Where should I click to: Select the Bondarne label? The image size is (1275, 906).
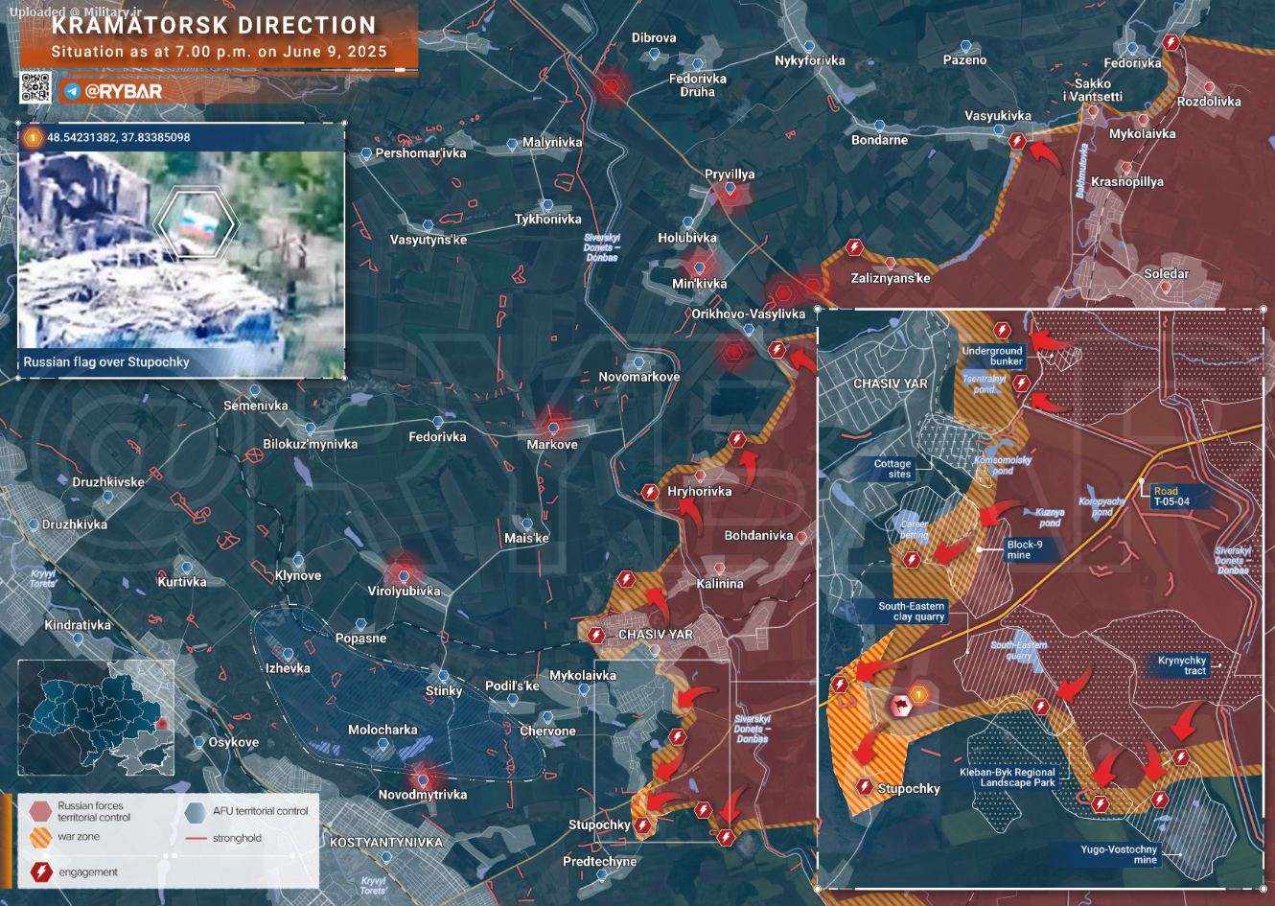879,140
